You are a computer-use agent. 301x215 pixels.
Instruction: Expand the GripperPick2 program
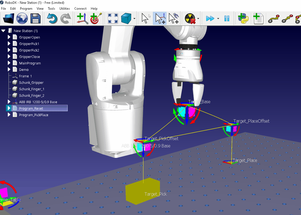9,50
